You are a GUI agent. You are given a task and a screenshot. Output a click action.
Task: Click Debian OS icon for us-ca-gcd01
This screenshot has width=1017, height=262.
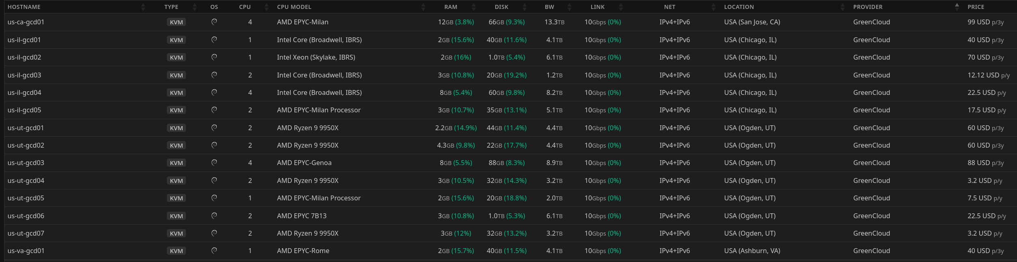click(x=214, y=22)
